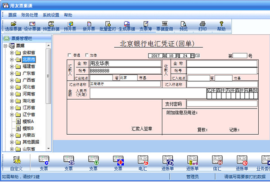Open the 支票簿 checkbook
The width and height of the screenshot is (270, 182).
pyautogui.click(x=146, y=26)
